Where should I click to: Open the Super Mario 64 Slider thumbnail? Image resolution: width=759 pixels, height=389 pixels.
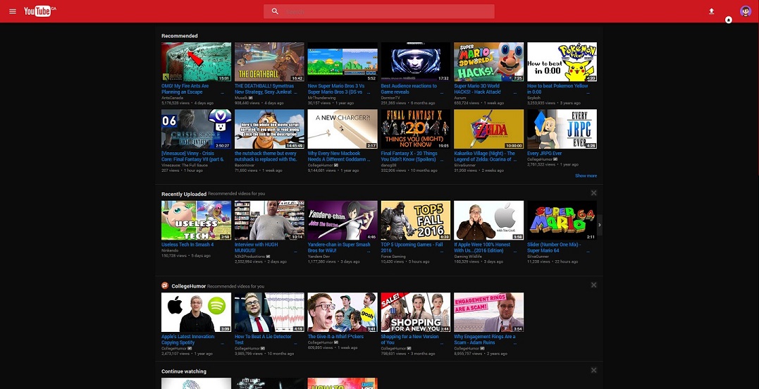coord(562,220)
